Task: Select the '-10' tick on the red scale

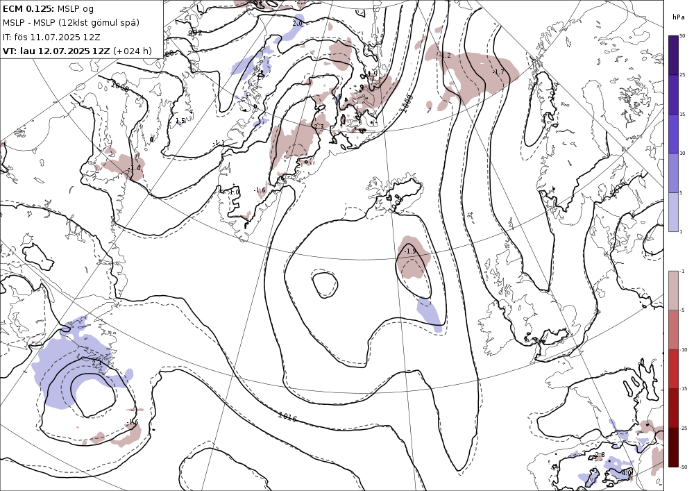Action: click(x=684, y=350)
